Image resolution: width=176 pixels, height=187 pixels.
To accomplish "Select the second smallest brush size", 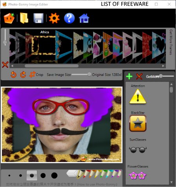I will [20, 175].
